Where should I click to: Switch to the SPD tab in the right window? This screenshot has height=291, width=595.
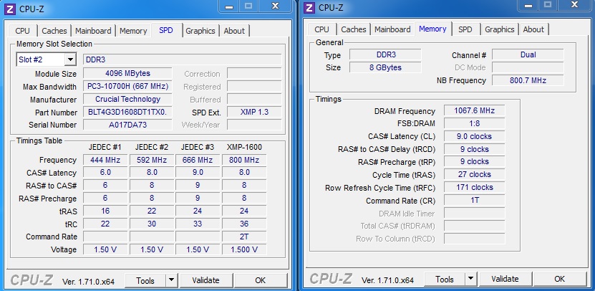(465, 29)
